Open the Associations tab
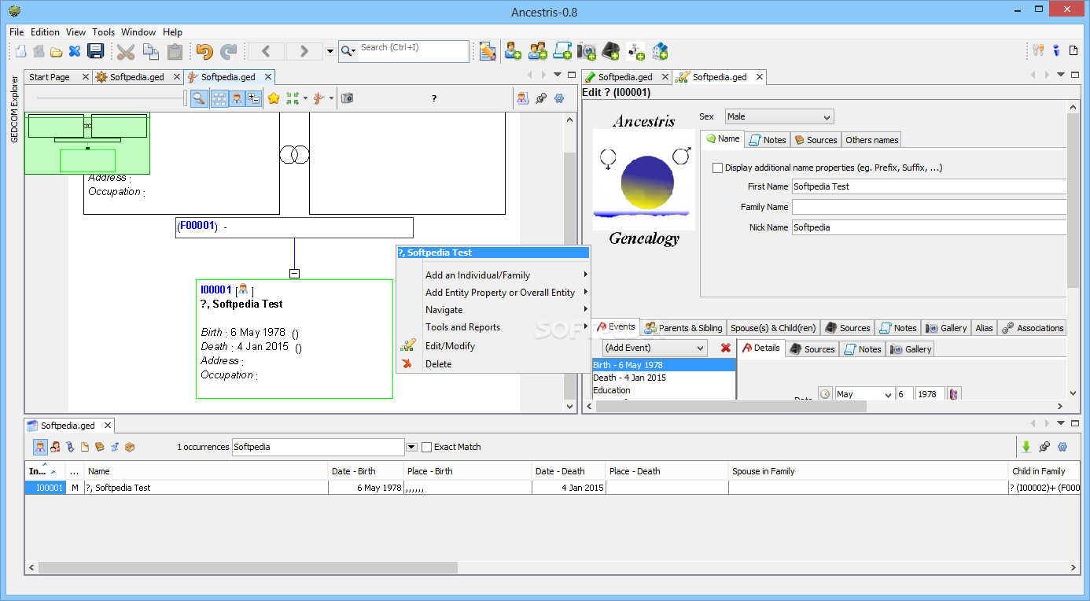 1033,328
